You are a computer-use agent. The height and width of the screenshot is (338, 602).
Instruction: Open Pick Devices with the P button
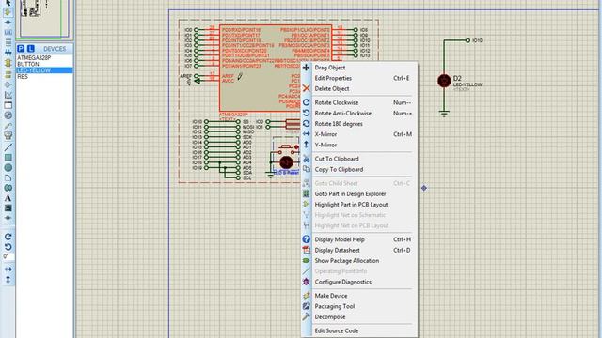tap(21, 49)
